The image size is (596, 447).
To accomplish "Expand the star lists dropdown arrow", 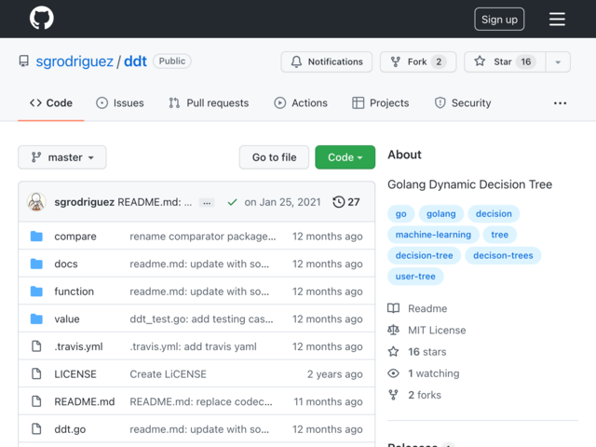I will tap(558, 61).
